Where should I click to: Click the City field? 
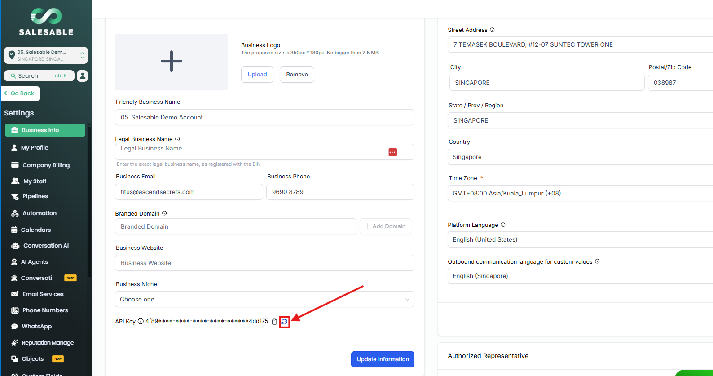coord(547,83)
